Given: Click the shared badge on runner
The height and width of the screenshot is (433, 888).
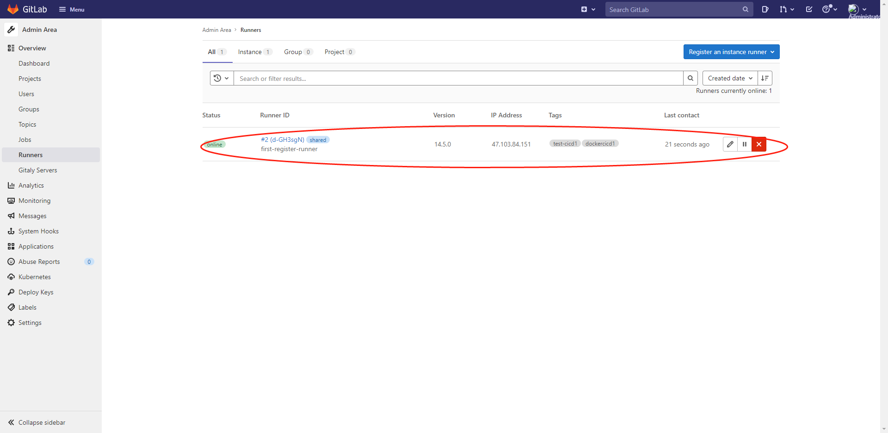Looking at the screenshot, I should coord(318,140).
